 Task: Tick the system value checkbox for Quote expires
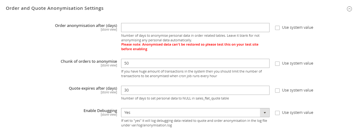tap(277, 90)
